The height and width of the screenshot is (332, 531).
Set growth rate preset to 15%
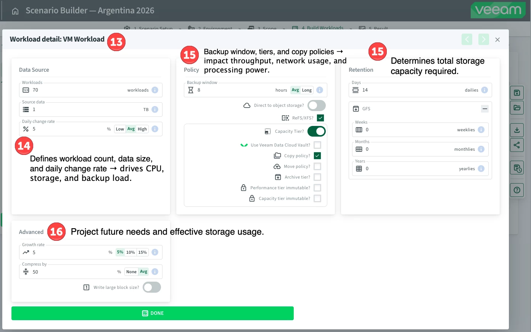143,252
